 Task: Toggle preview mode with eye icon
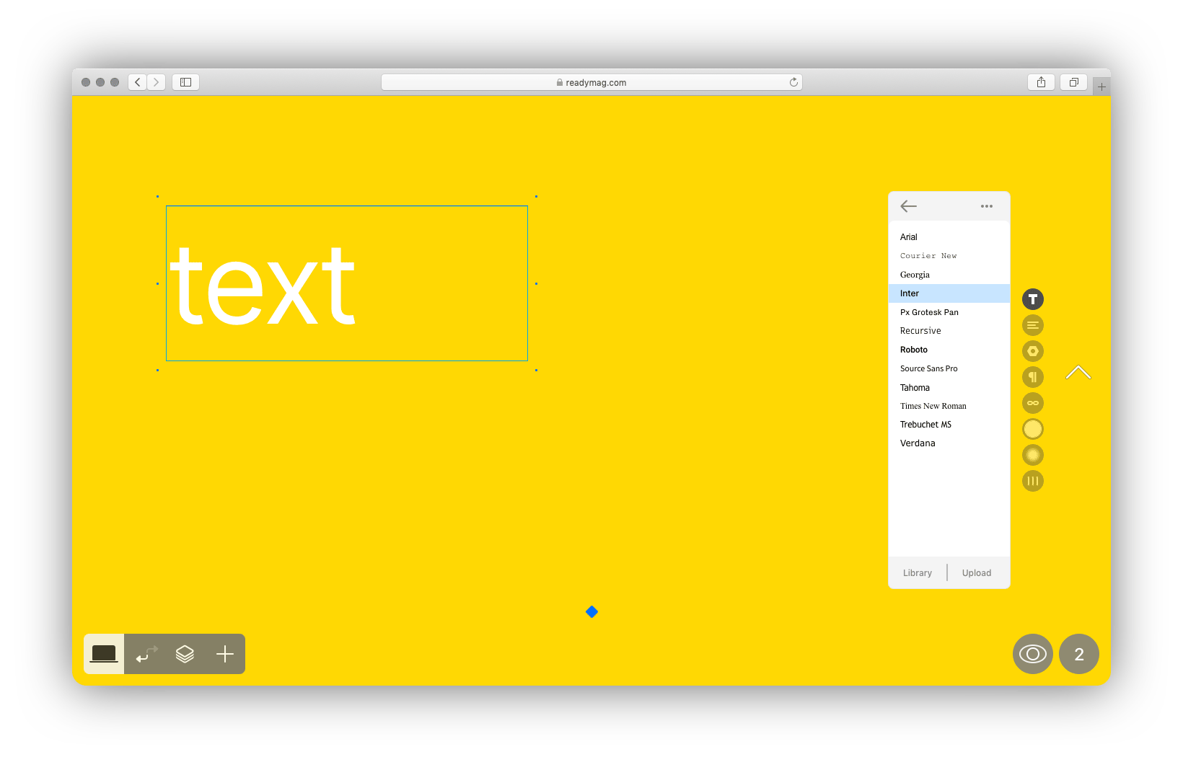(x=1033, y=654)
